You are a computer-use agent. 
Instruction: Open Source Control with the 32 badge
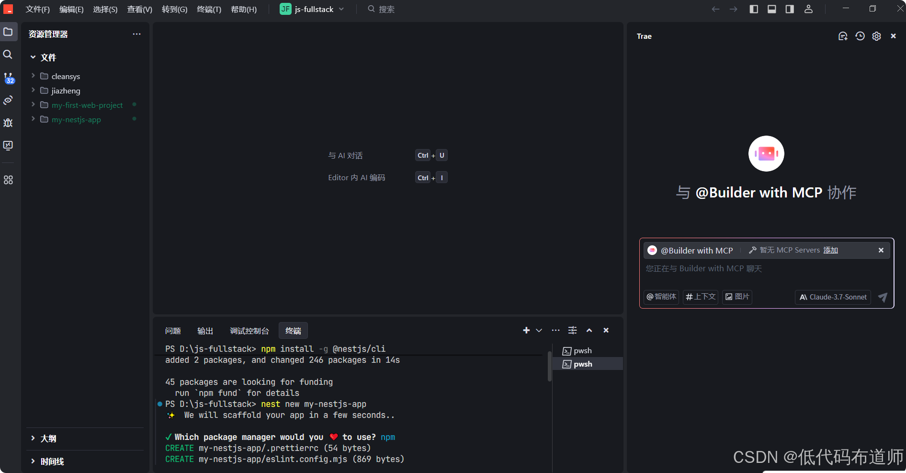(8, 78)
